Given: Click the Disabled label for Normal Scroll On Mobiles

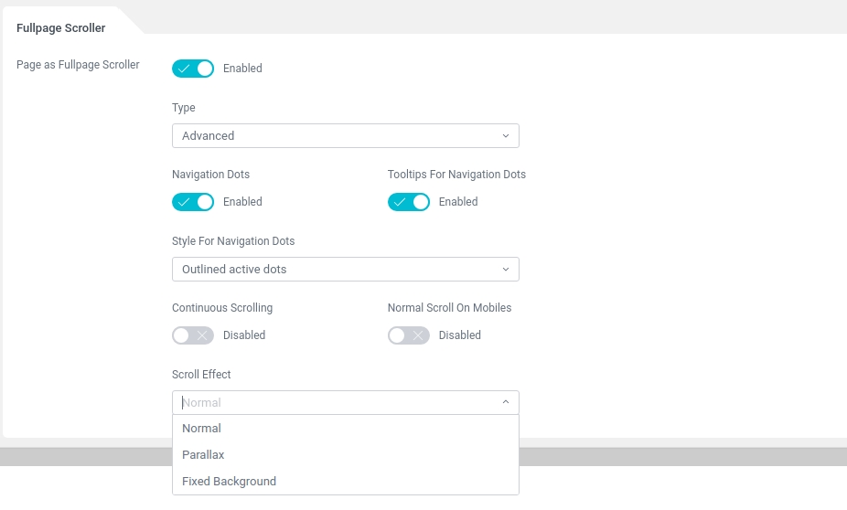Looking at the screenshot, I should point(460,335).
